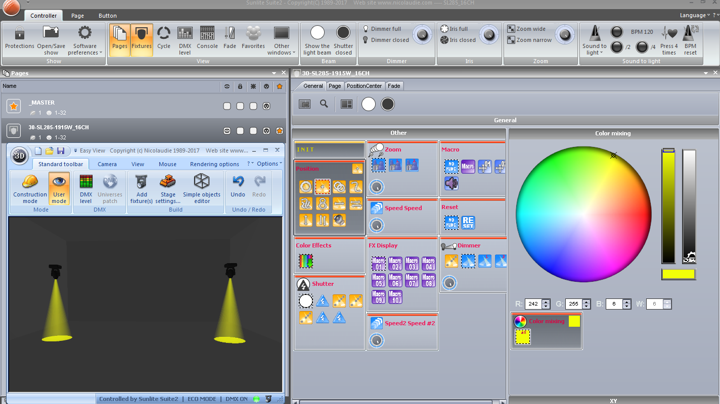Image resolution: width=720 pixels, height=404 pixels.
Task: Open the Rendering options tab
Action: click(214, 164)
